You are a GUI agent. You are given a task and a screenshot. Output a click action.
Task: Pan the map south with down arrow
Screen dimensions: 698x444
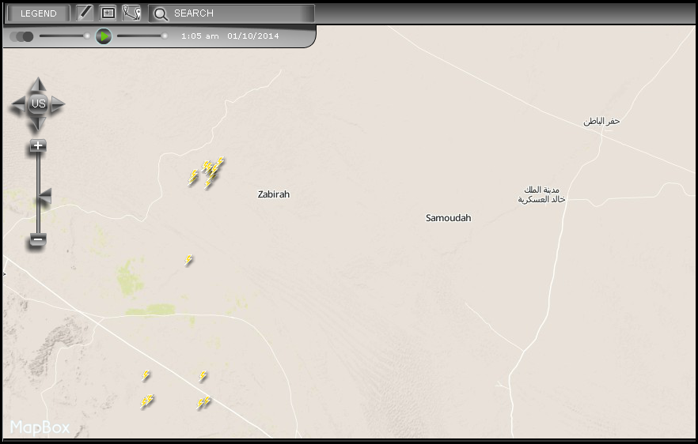coord(38,124)
